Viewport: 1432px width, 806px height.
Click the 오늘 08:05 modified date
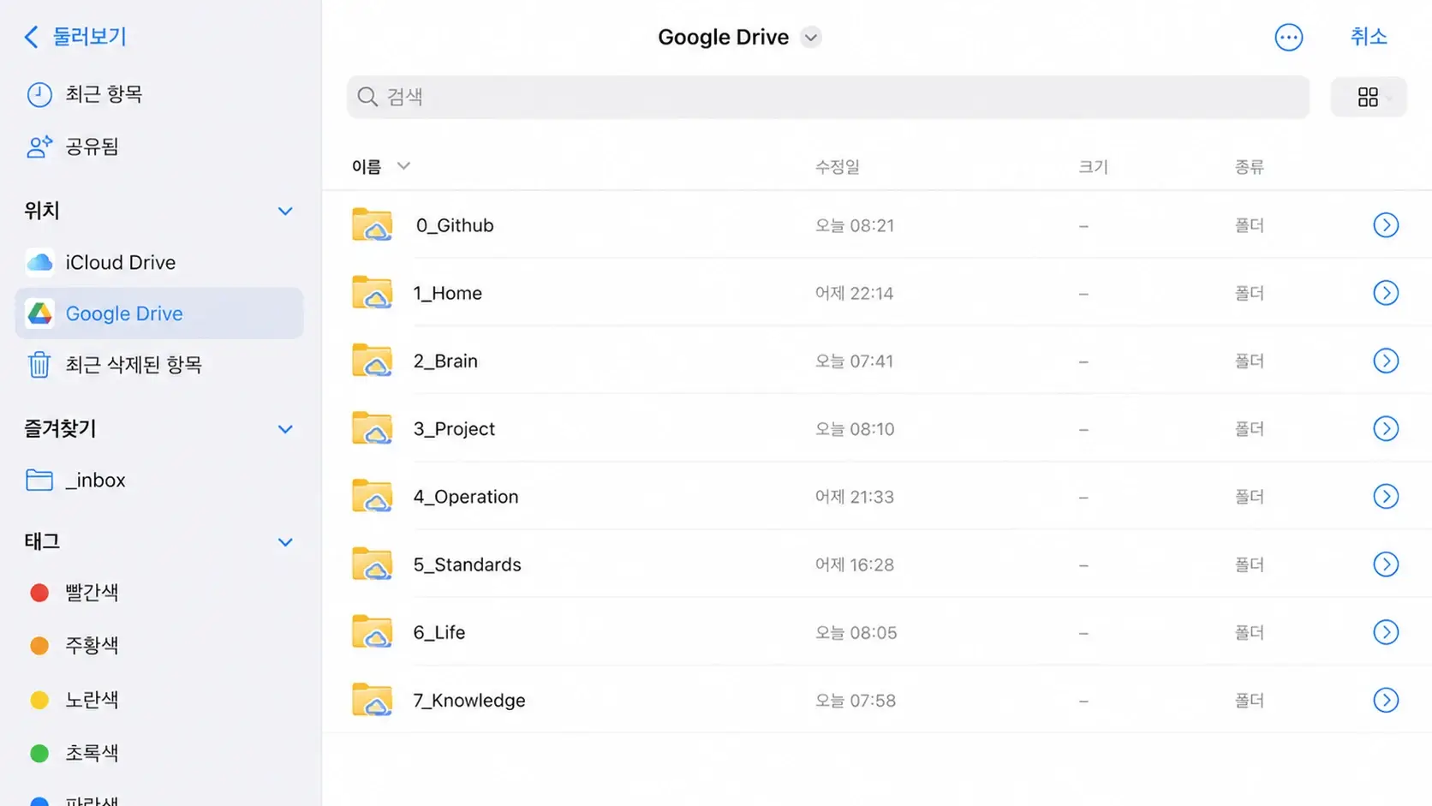tap(856, 633)
